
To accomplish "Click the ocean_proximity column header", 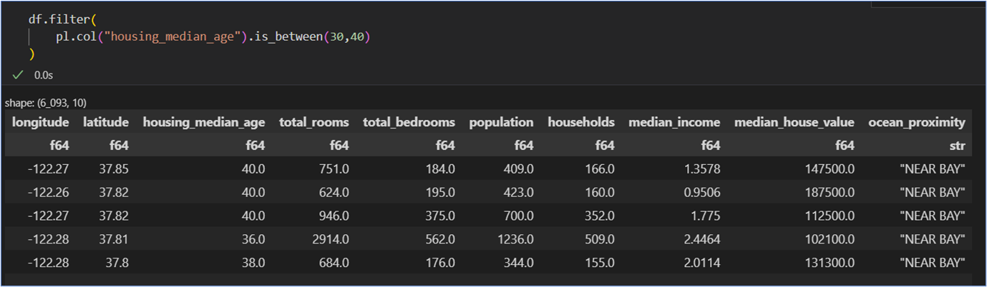I will point(917,123).
